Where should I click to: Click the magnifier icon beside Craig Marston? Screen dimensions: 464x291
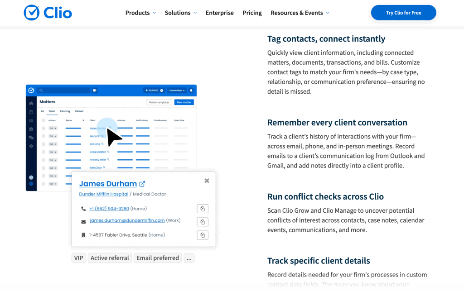(x=108, y=152)
